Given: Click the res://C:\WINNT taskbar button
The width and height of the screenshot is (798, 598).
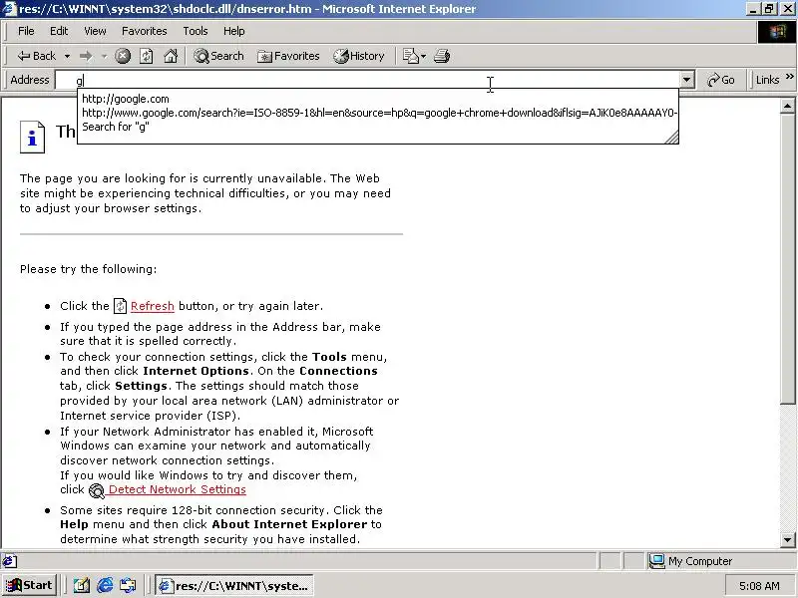Looking at the screenshot, I should 234,586.
